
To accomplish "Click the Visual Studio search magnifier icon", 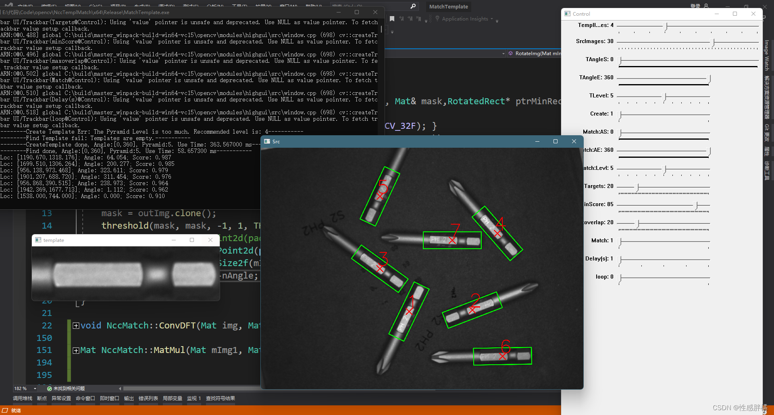I will [413, 6].
